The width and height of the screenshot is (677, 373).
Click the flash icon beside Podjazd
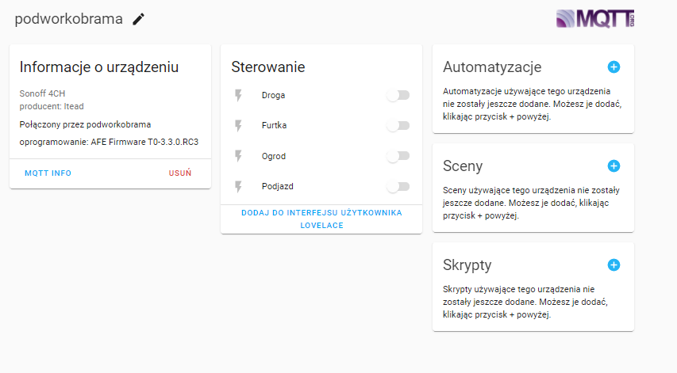tap(238, 187)
